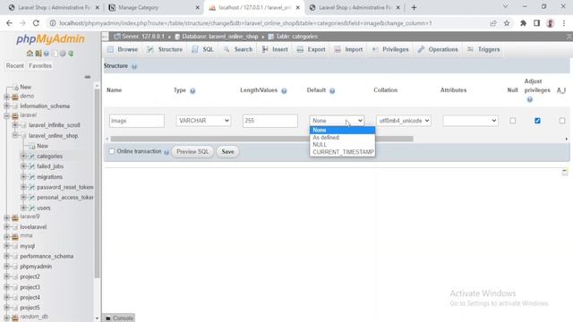Click the horizontal scrollbar of structure form
The height and width of the screenshot is (322, 573).
click(261, 139)
